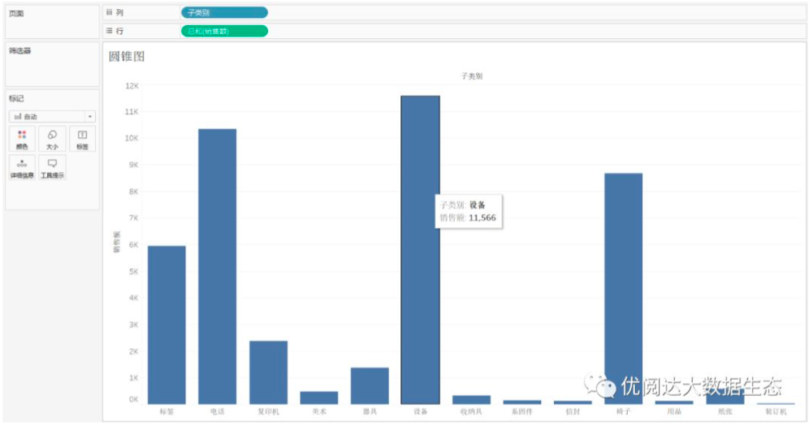809x426 pixels.
Task: Open the 颜色 color mark button
Action: coord(22,139)
